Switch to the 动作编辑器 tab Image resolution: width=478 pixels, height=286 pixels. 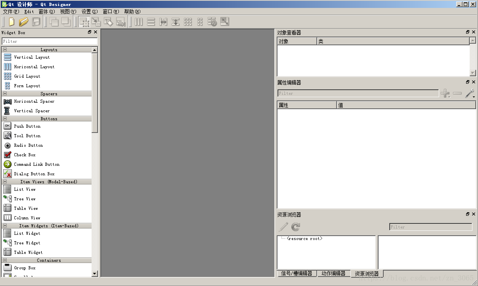point(334,273)
